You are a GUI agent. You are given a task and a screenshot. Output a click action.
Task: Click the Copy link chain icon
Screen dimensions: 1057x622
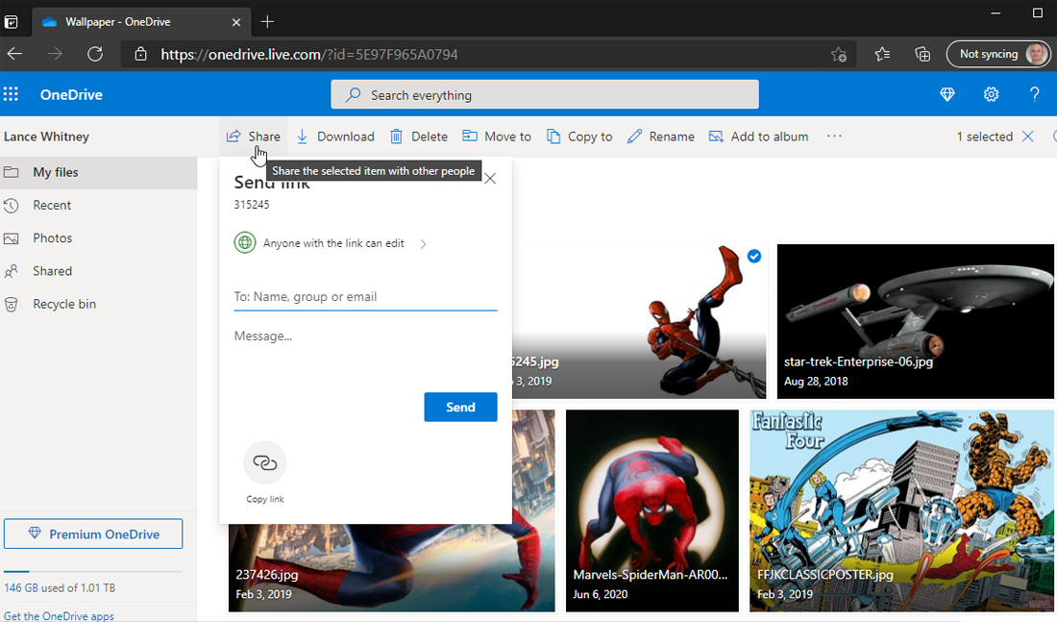tap(265, 462)
